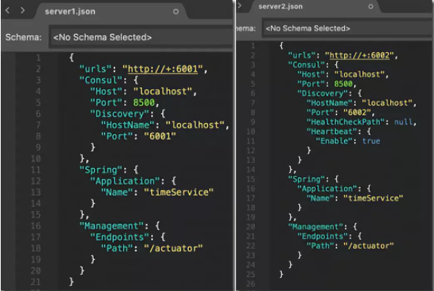434x291 pixels.
Task: Click the "6001" Port value in server1.json
Action: 160,136
